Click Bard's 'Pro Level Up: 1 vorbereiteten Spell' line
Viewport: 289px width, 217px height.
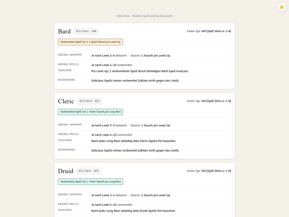tap(140, 71)
